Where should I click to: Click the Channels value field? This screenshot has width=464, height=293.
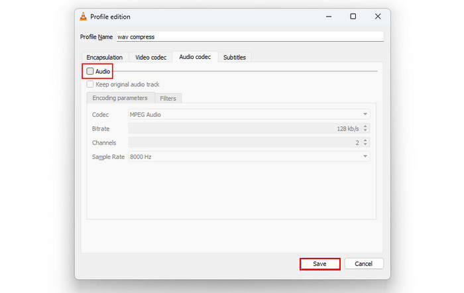245,143
